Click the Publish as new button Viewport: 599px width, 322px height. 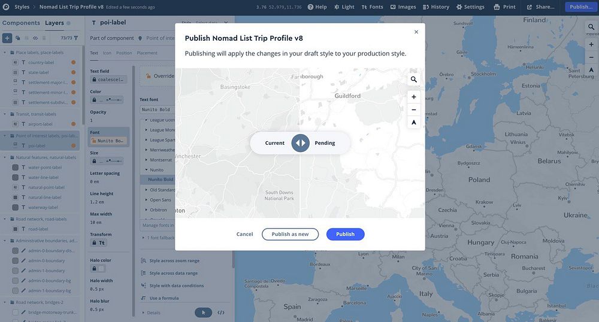[290, 234]
